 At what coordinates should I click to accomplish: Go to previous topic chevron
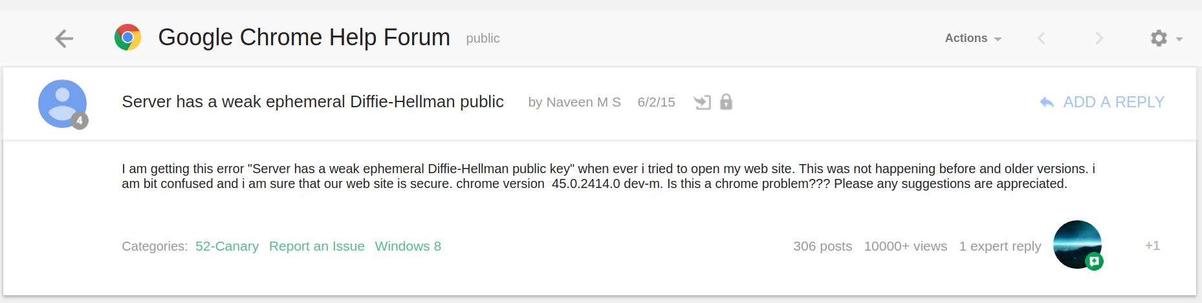click(x=1041, y=38)
